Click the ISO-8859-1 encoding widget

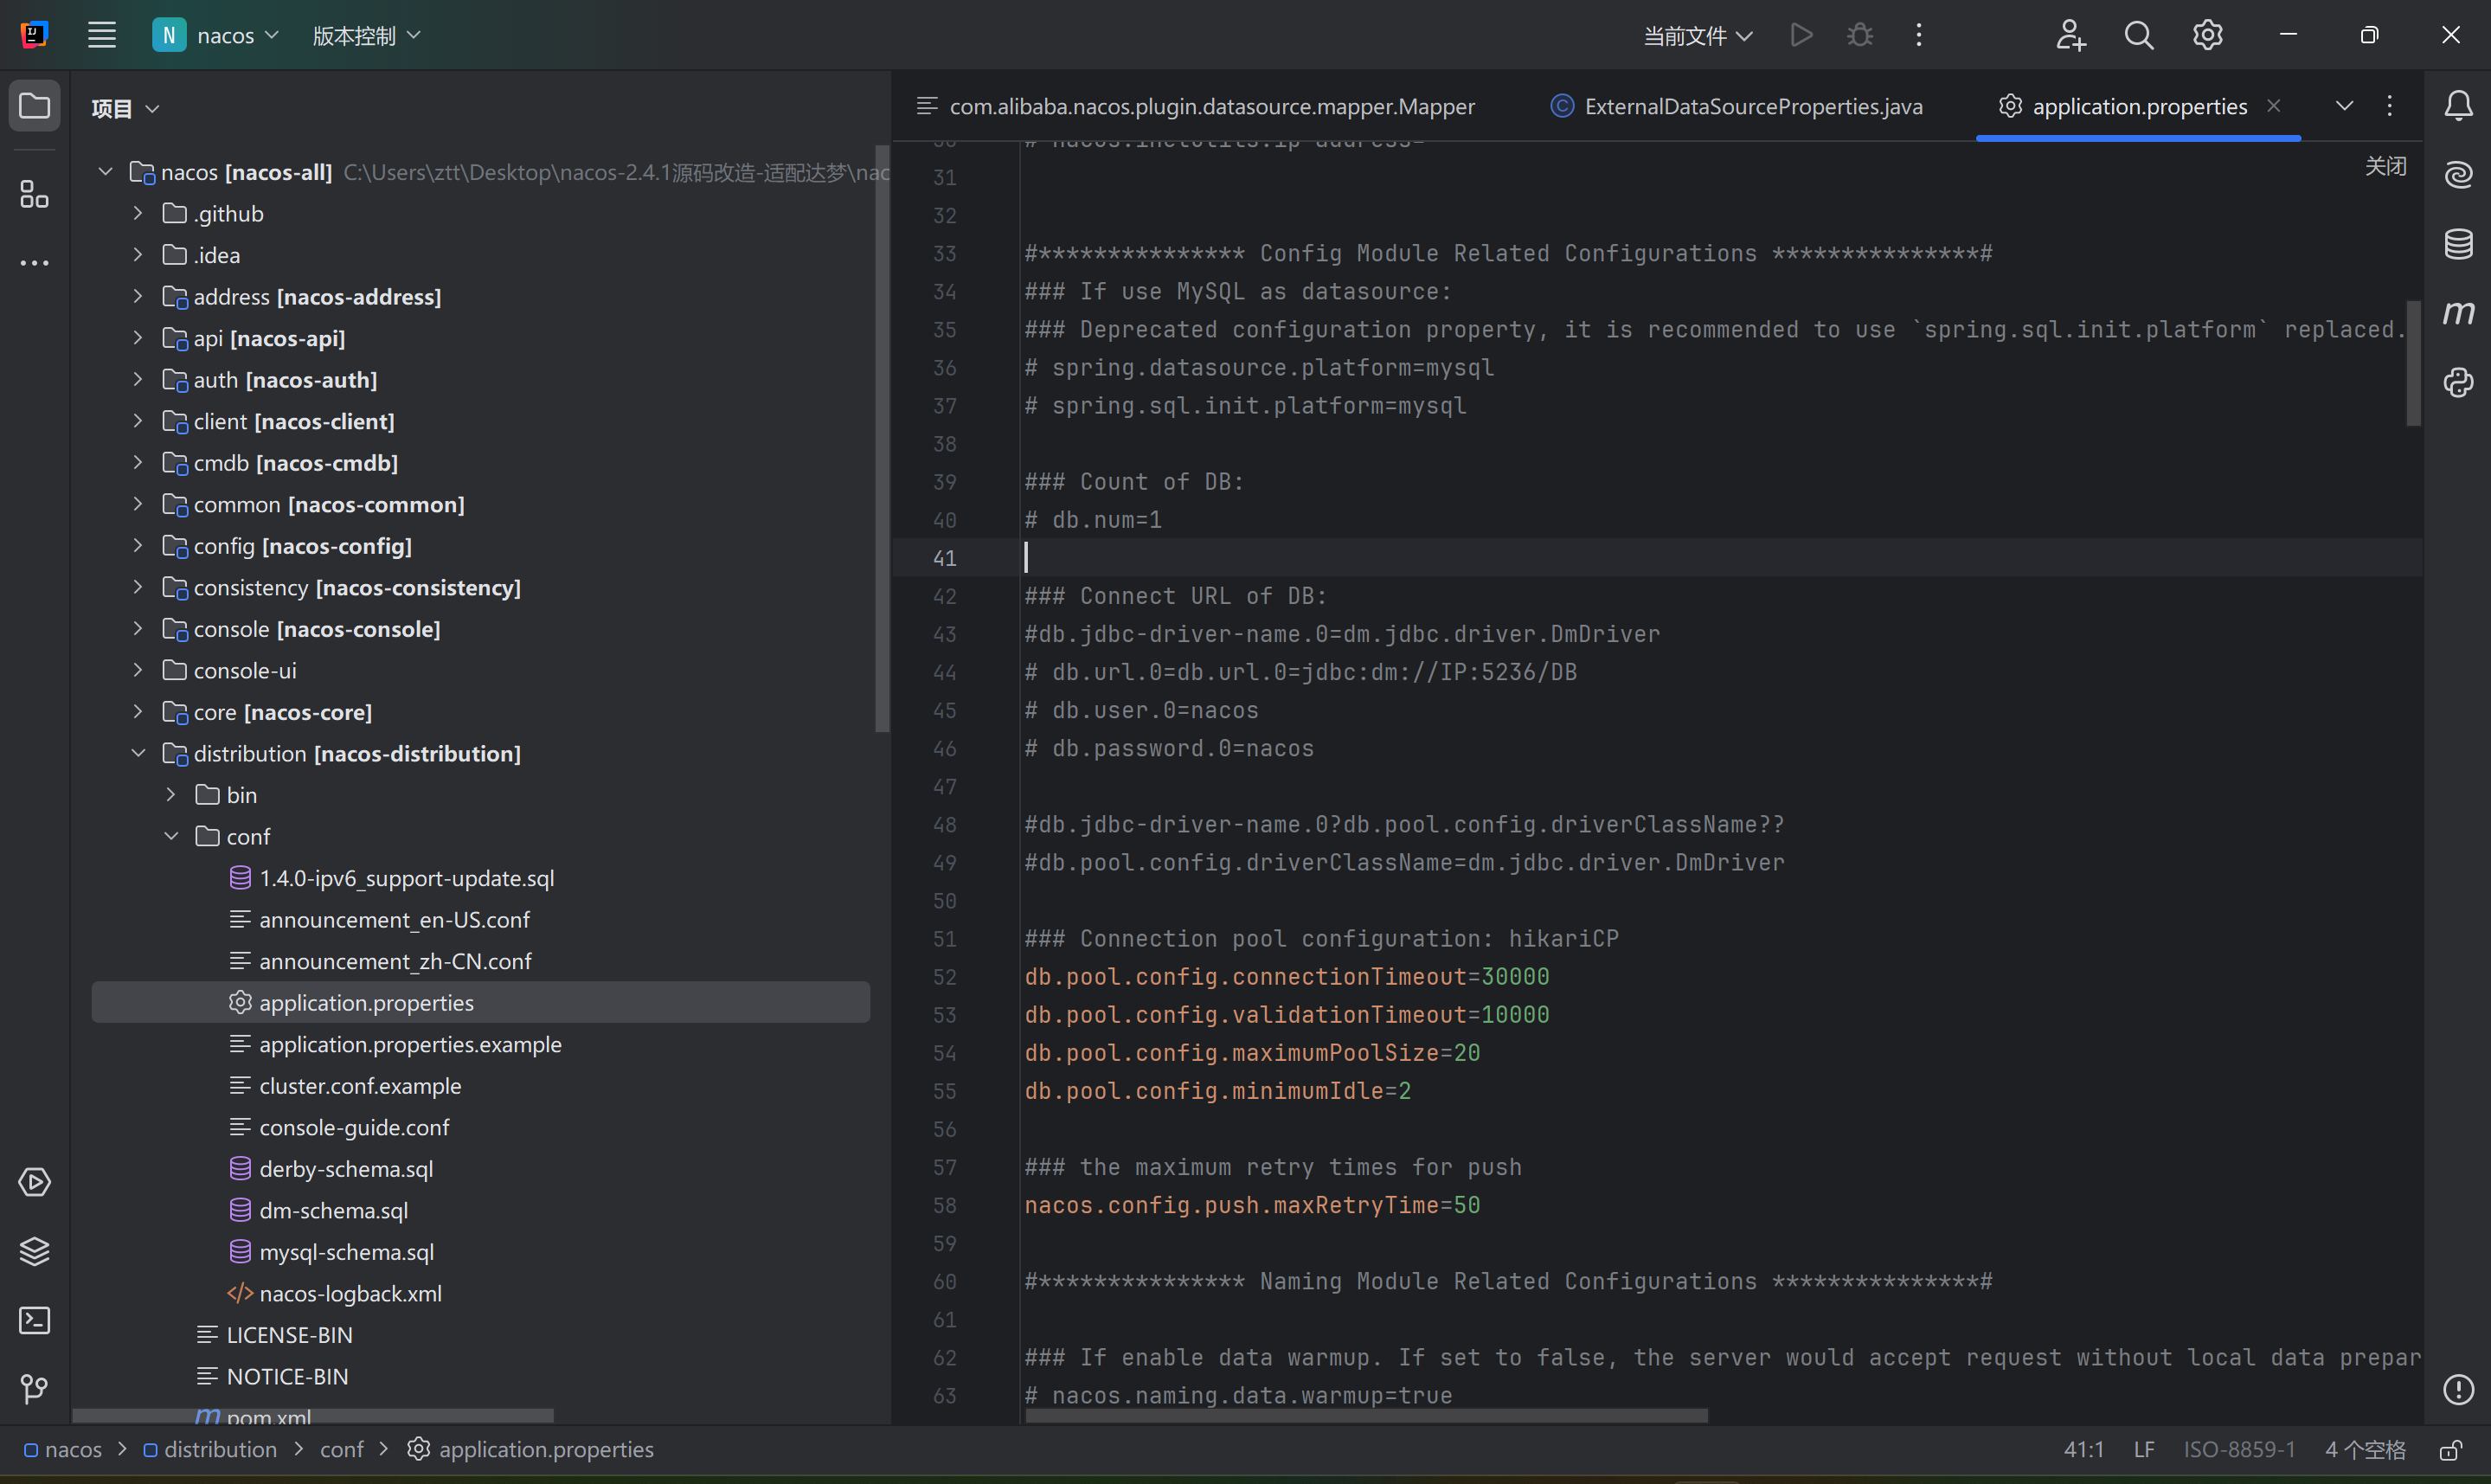coord(2239,1450)
